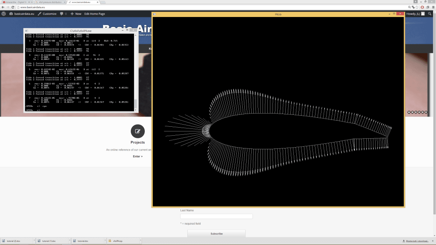Image resolution: width=436 pixels, height=245 pixels.
Task: Close the downloads bar
Action: coord(433,241)
